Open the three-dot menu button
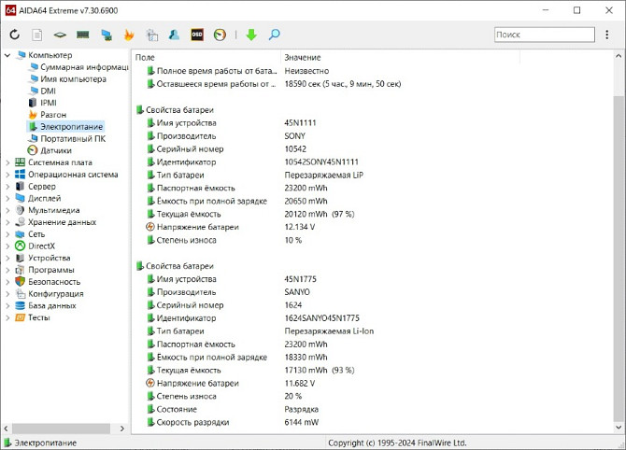This screenshot has height=450, width=626. click(606, 35)
